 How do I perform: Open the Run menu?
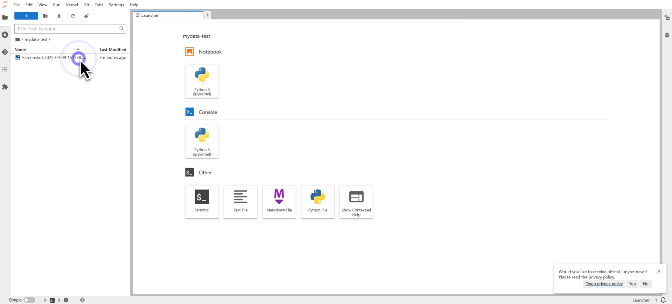tap(57, 5)
